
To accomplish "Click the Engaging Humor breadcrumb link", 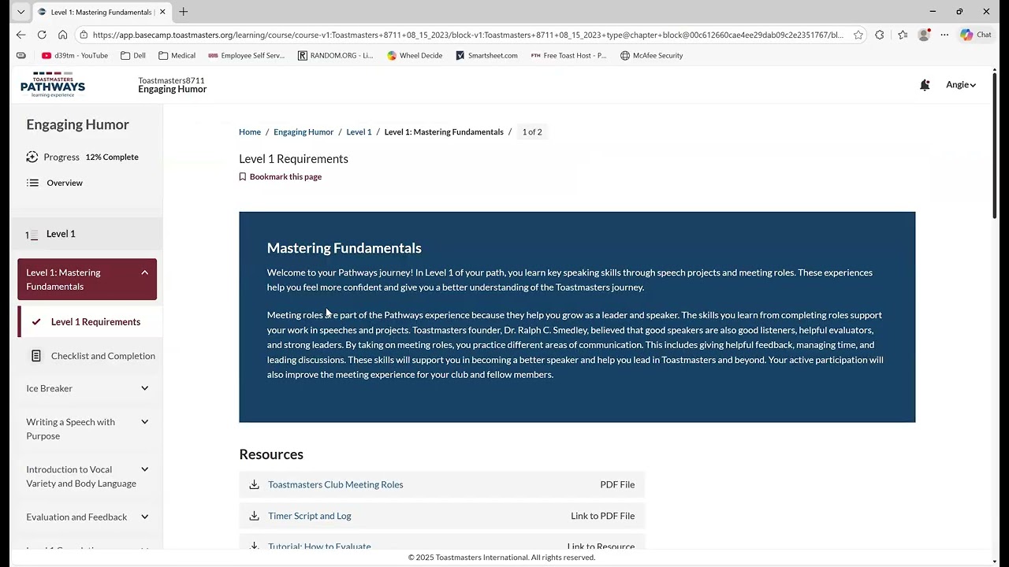I will coord(303,132).
